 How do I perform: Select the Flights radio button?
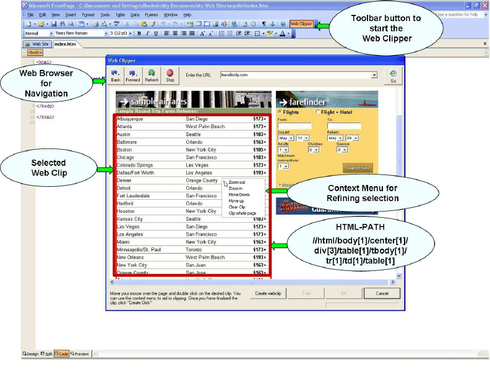tap(280, 112)
